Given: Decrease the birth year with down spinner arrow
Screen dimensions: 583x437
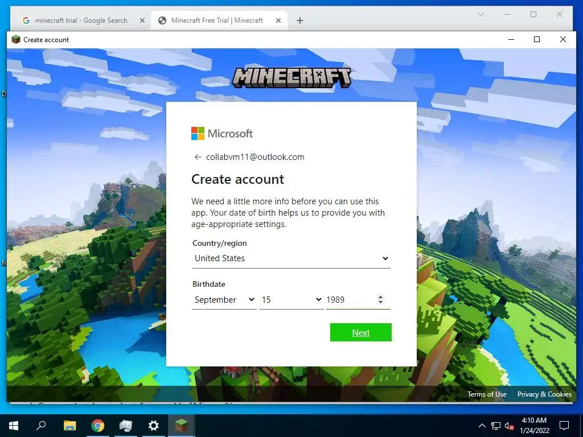Looking at the screenshot, I should point(380,303).
